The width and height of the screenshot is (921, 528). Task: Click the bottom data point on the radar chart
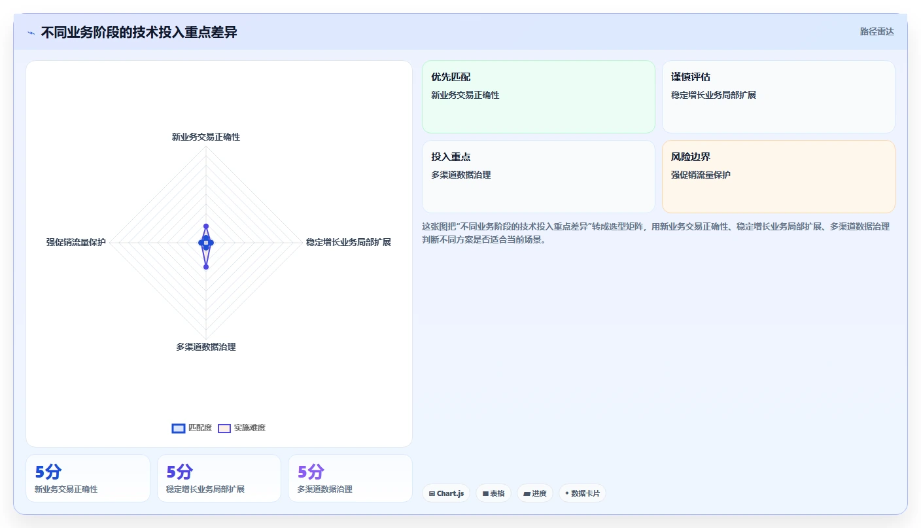206,267
